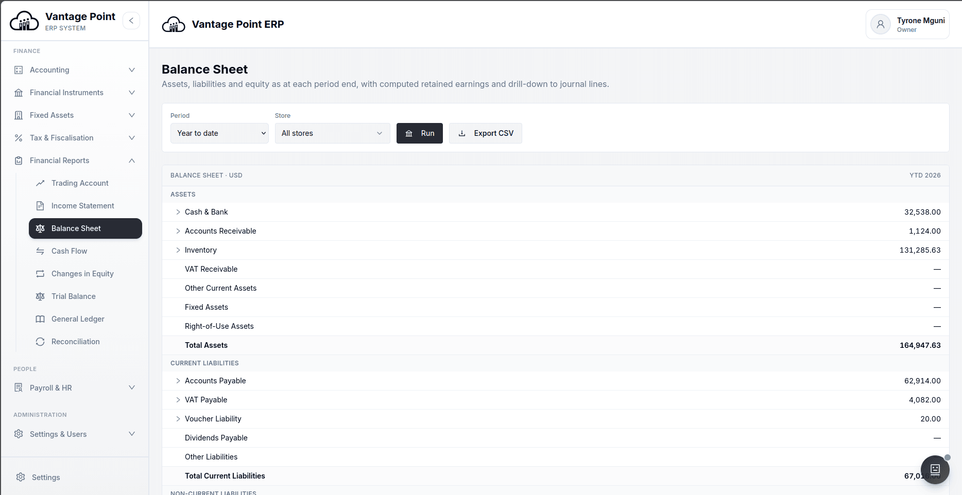Viewport: 962px width, 495px height.
Task: Click the Total Assets value 164,947.63
Action: click(x=920, y=345)
